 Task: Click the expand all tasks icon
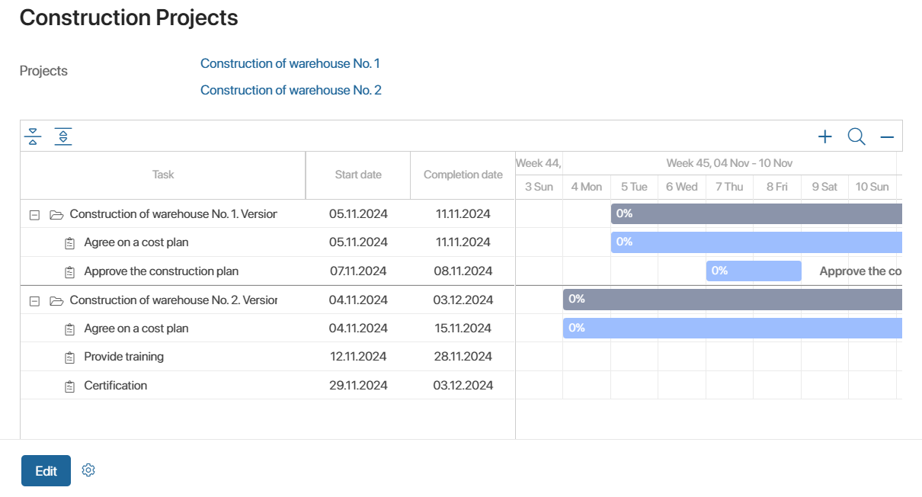(63, 136)
